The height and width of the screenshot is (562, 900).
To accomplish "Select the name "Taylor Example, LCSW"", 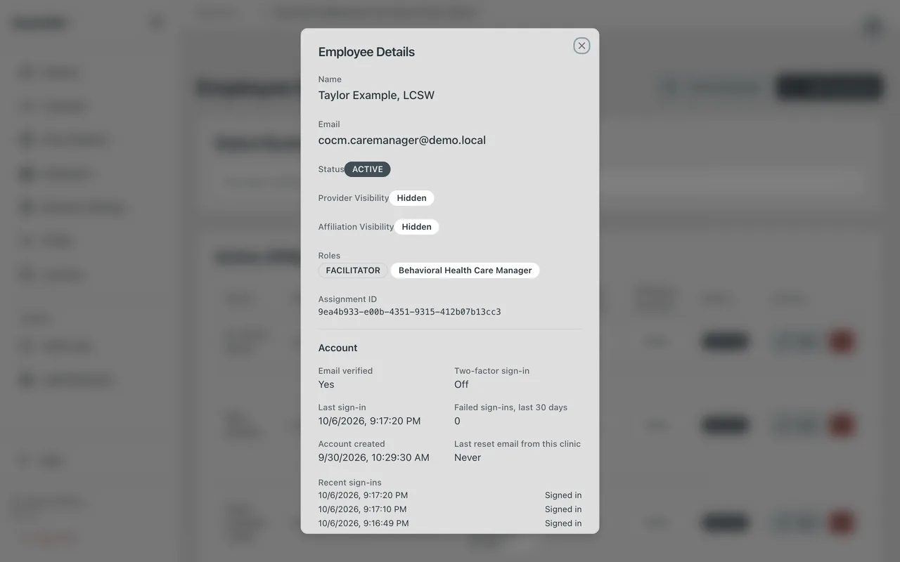I will [376, 96].
